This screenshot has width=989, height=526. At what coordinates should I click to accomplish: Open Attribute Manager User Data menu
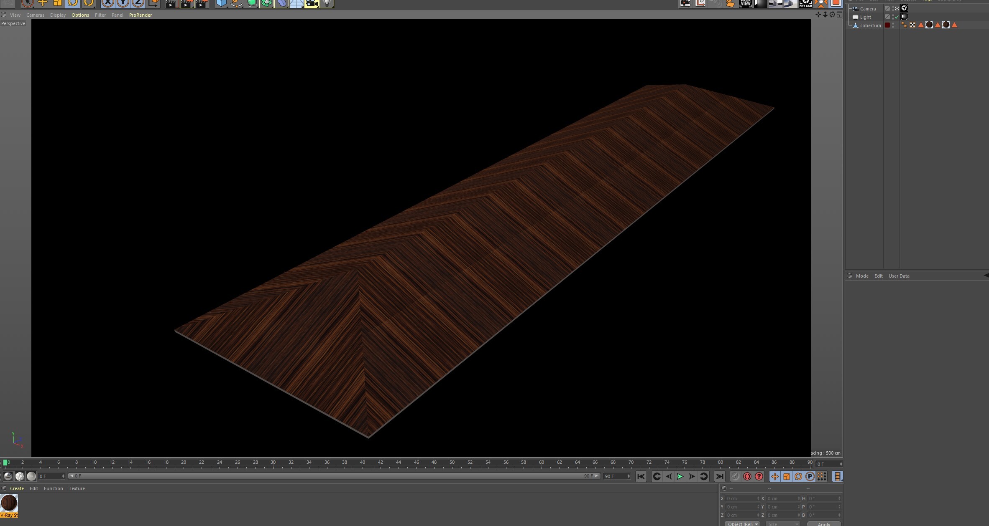899,276
